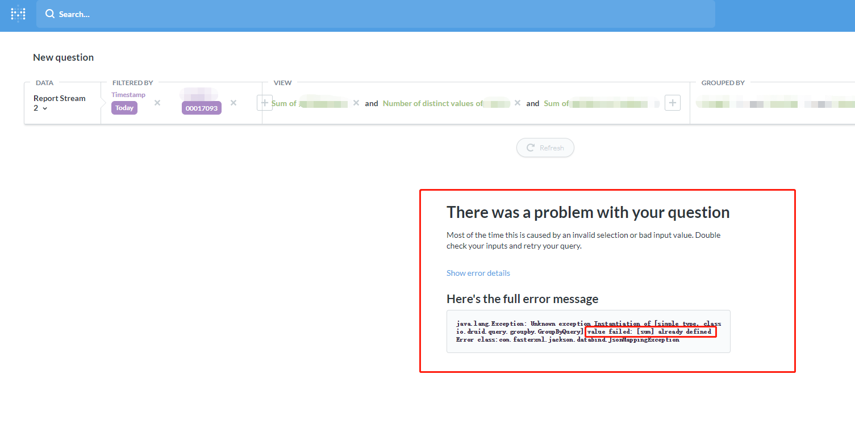Open Number of distinct values metric

(447, 103)
